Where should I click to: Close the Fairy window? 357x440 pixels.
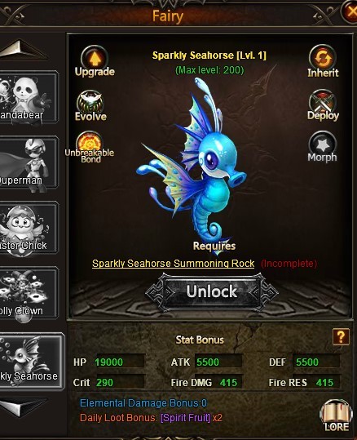coord(350,11)
